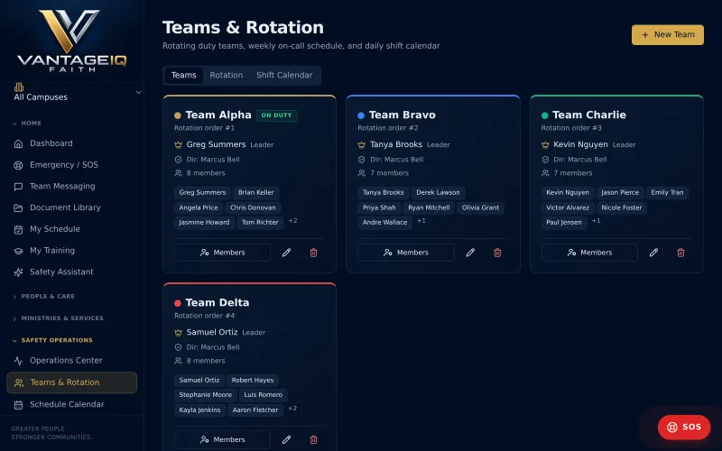Open the Document Library
This screenshot has width=722, height=451.
72,207
